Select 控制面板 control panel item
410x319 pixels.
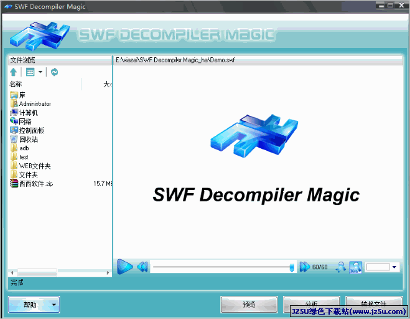click(27, 130)
